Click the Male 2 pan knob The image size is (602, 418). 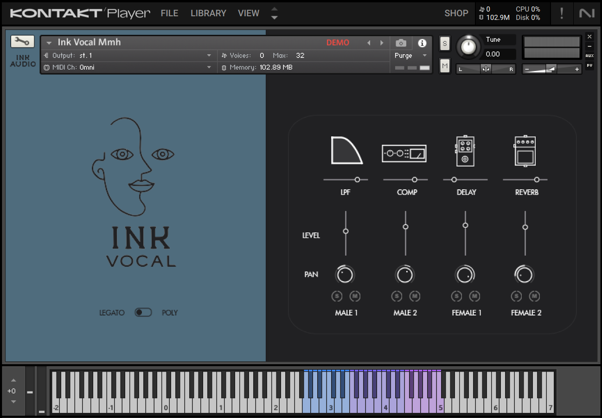coord(405,275)
